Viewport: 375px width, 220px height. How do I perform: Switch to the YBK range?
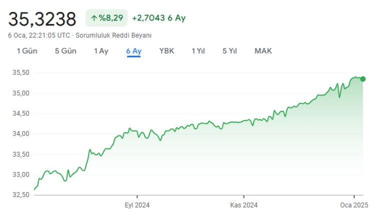pyautogui.click(x=166, y=51)
